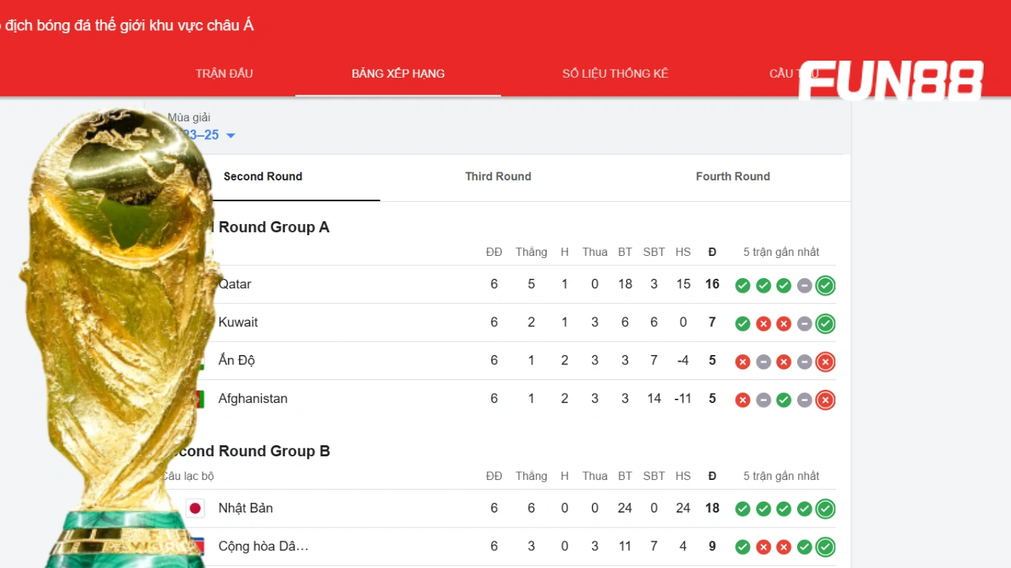Viewport: 1011px width, 568px height.
Task: Click the Japan flag icon
Action: pyautogui.click(x=195, y=508)
